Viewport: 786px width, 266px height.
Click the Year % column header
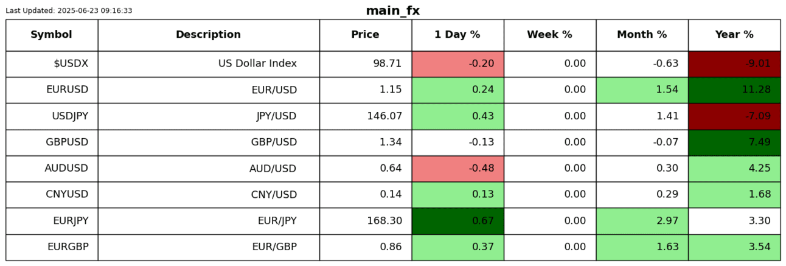734,35
